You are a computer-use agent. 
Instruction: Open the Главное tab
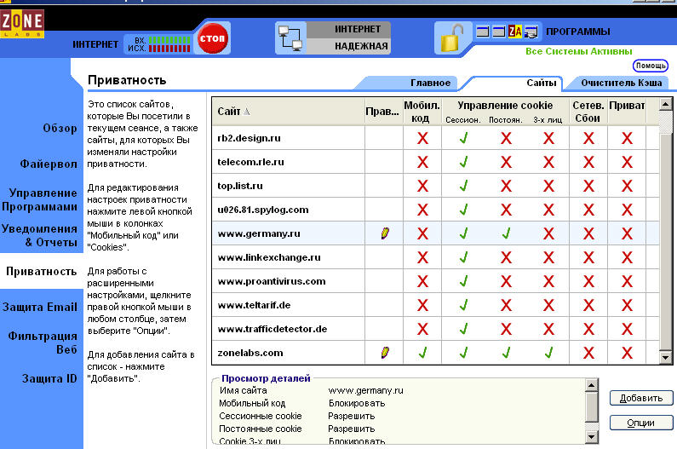pyautogui.click(x=430, y=83)
